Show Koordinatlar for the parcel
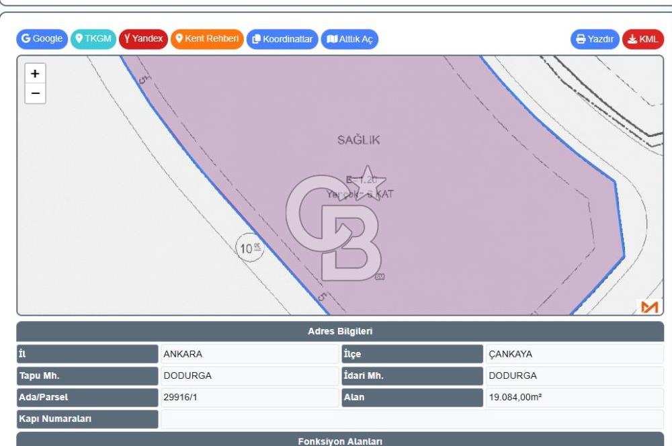Viewport: 672px width, 446px height. (282, 39)
